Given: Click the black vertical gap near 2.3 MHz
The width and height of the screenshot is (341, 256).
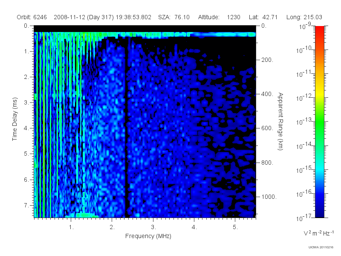Looking at the screenshot, I should click(x=127, y=127).
